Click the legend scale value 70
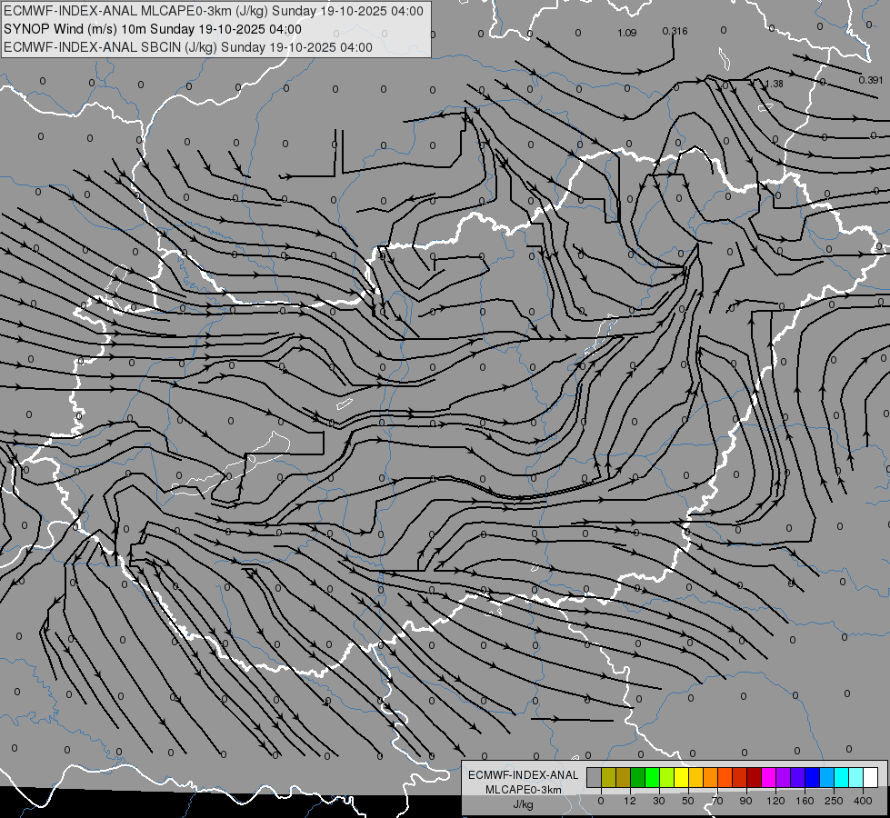Screen dimensions: 890x818 click(x=717, y=801)
